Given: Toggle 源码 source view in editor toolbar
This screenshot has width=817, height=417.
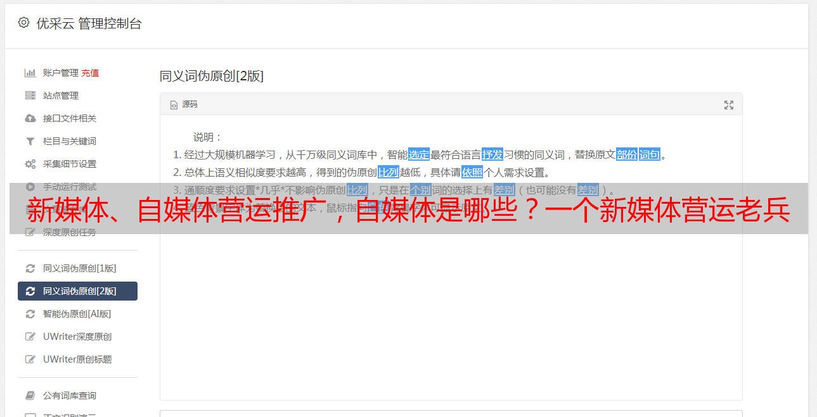Looking at the screenshot, I should 184,104.
